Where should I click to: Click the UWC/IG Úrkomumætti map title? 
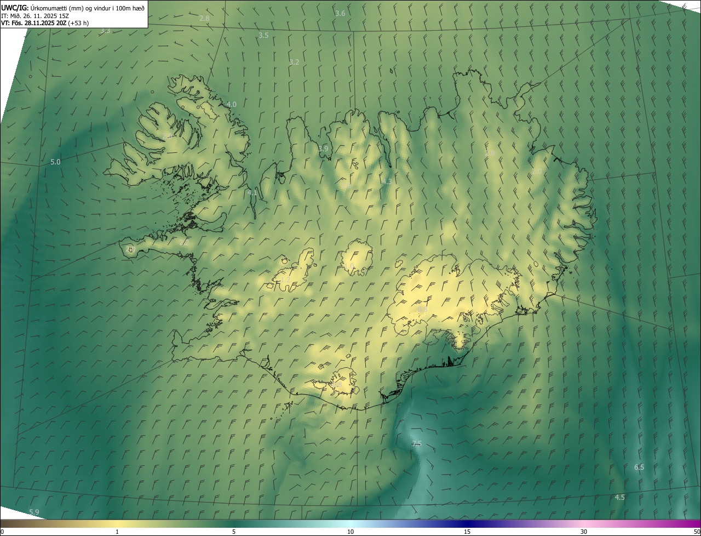tap(73, 8)
